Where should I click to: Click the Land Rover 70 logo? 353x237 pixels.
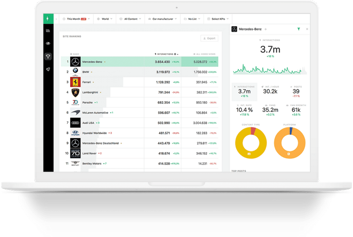tap(75, 153)
